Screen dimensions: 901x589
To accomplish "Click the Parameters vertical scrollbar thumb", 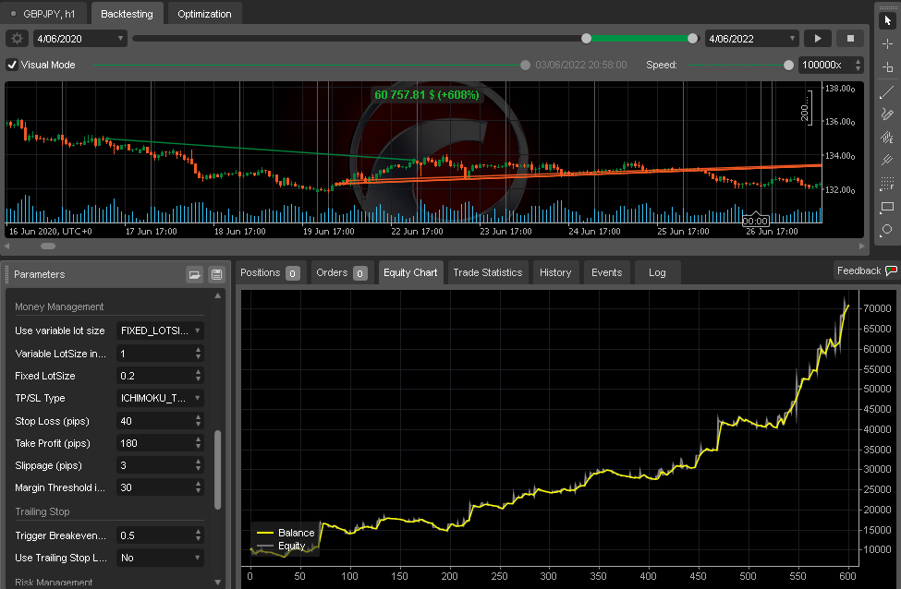I will tap(218, 470).
